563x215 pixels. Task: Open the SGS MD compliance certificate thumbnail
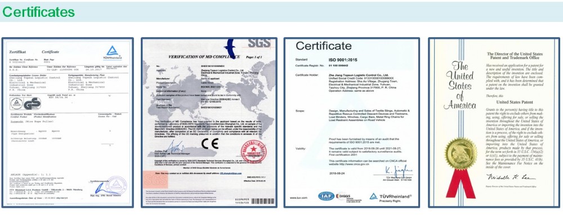[209, 122]
